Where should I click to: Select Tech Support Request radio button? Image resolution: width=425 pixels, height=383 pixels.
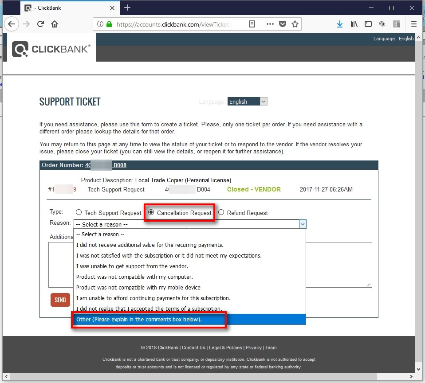[79, 212]
